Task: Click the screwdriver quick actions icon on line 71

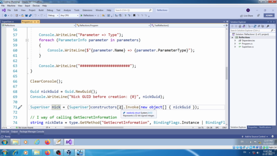Action: point(20,107)
